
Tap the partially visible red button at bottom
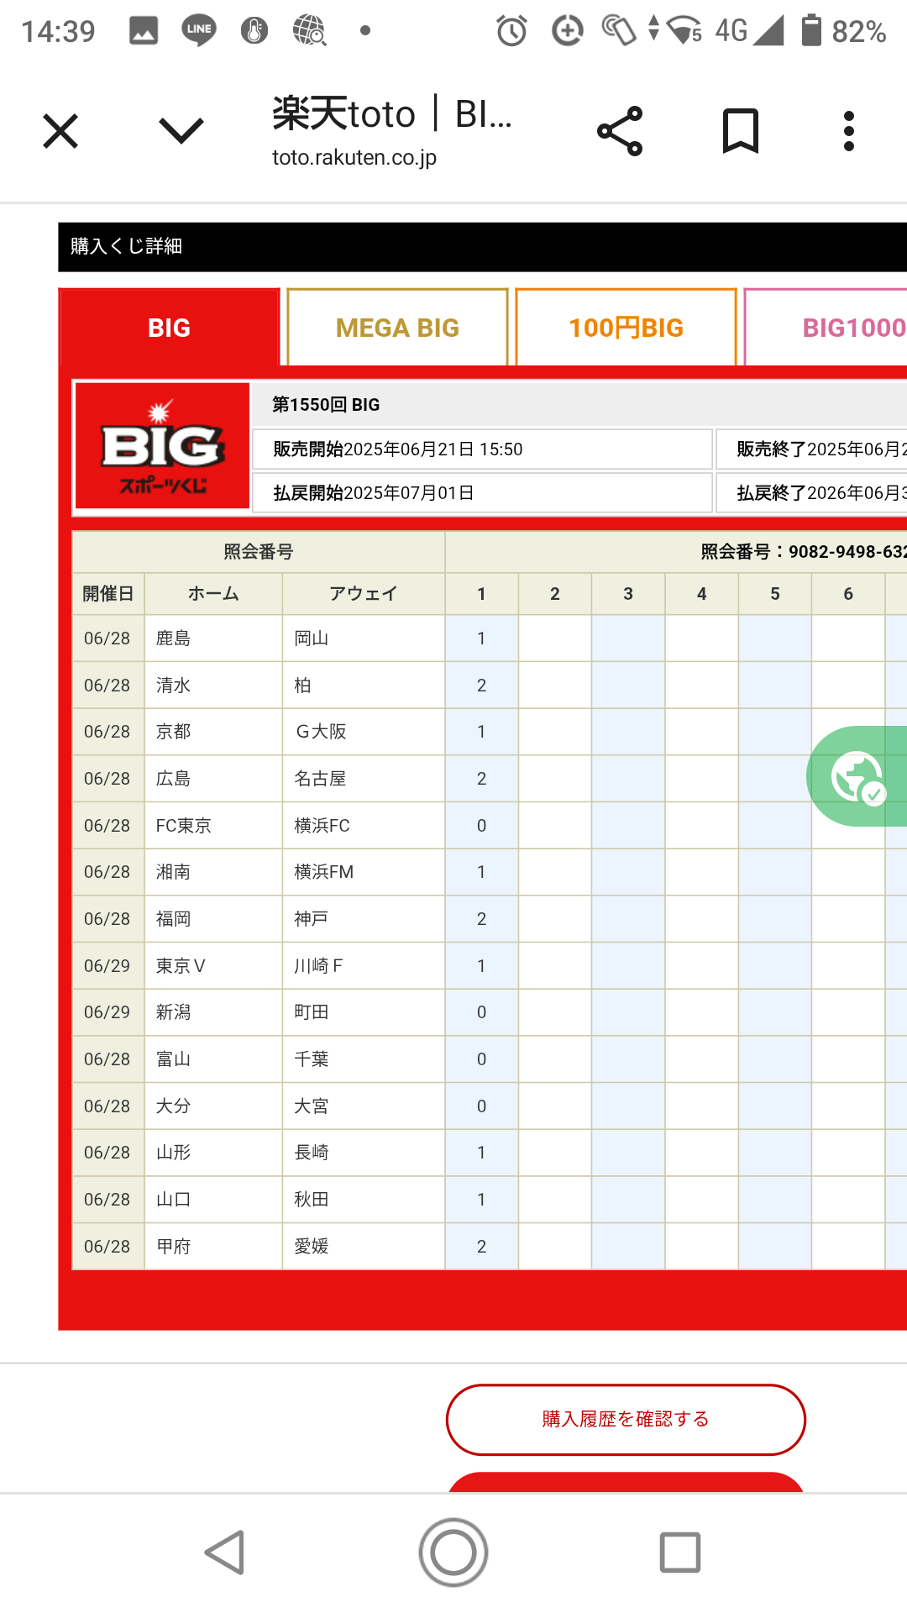point(626,1483)
